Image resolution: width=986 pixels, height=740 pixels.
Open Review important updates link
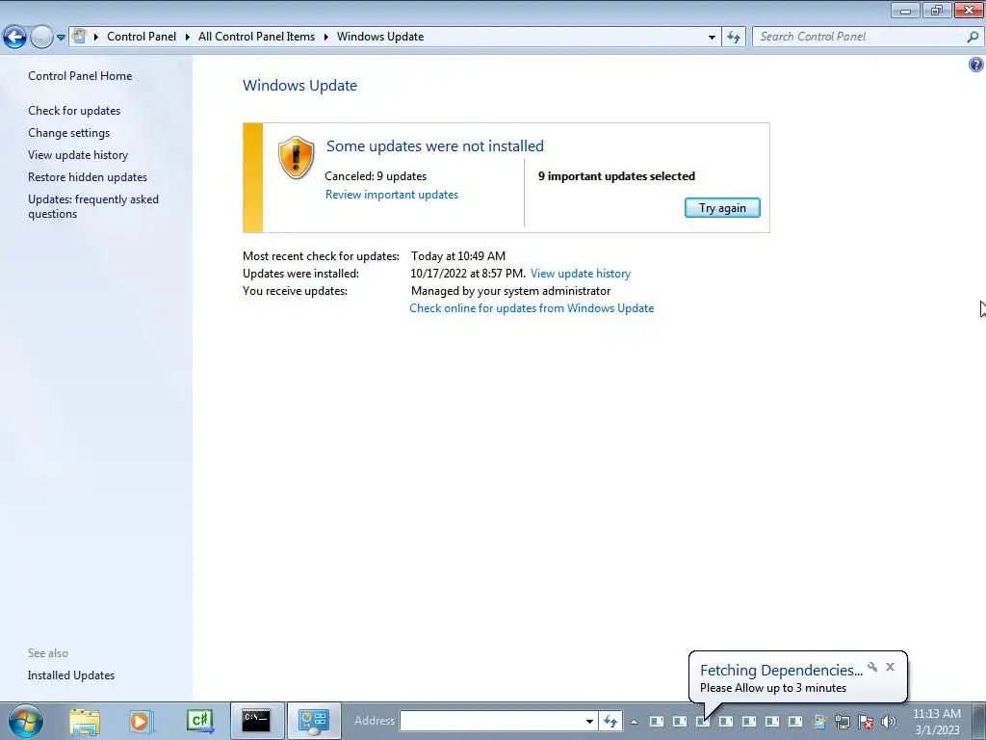[x=392, y=195]
